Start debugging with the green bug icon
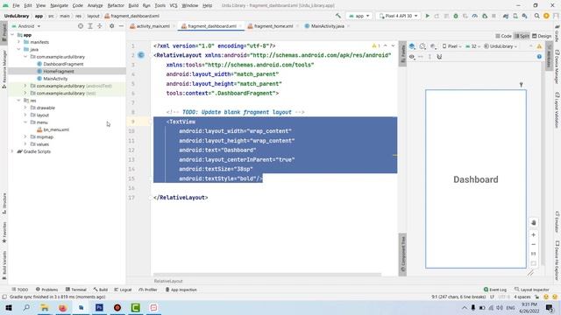561x315 pixels. tap(456, 16)
